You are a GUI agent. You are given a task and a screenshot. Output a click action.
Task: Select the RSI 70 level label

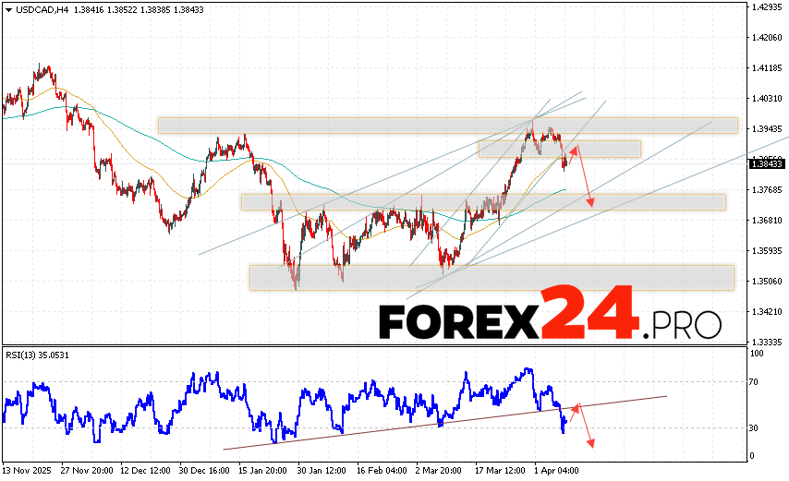[x=753, y=382]
